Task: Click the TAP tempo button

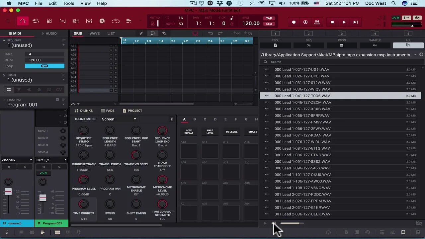Action: (269, 18)
